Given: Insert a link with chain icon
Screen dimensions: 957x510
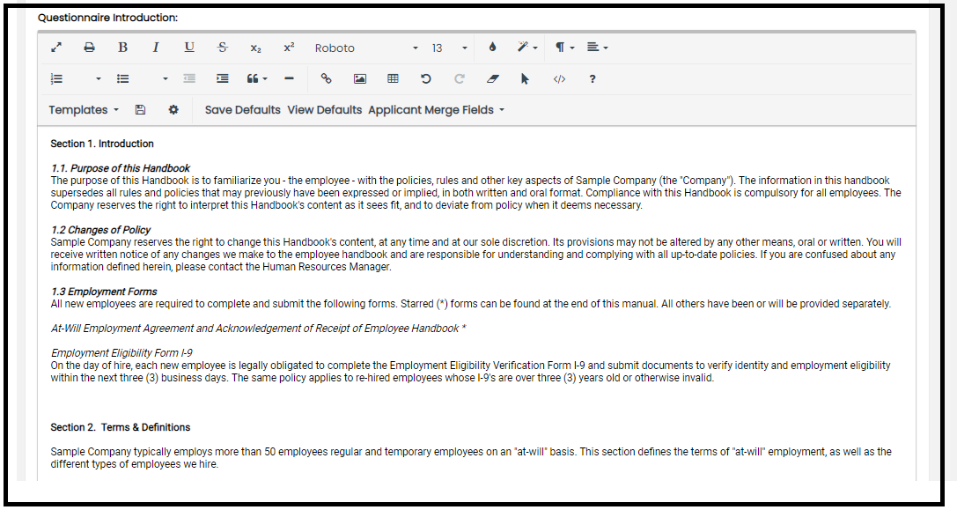Looking at the screenshot, I should point(326,78).
